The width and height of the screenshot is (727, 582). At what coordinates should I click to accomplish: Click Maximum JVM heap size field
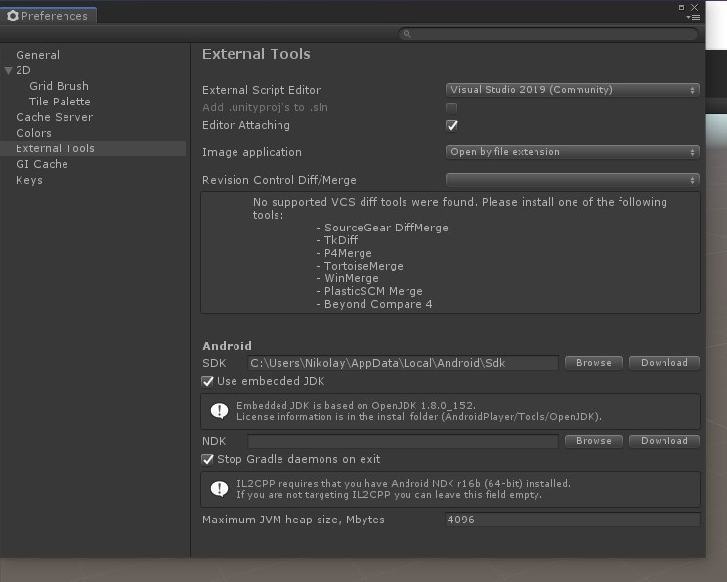point(573,520)
